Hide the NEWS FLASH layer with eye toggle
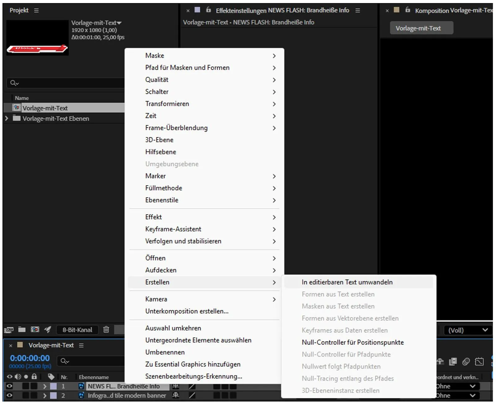496x404 pixels. click(9, 386)
